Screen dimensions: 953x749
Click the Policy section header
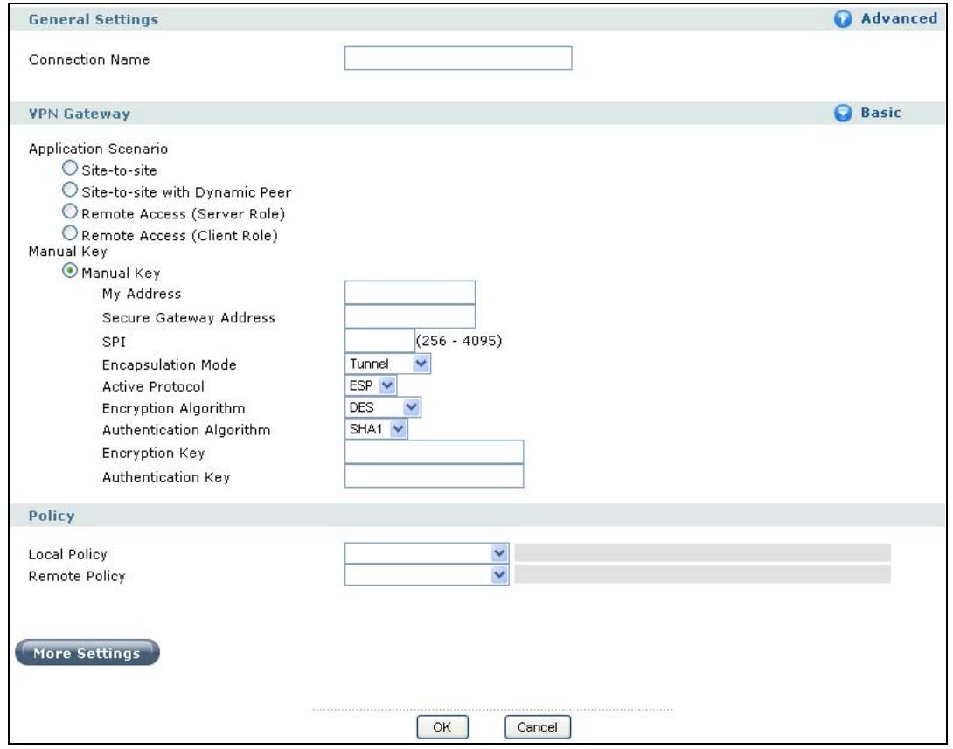point(52,516)
